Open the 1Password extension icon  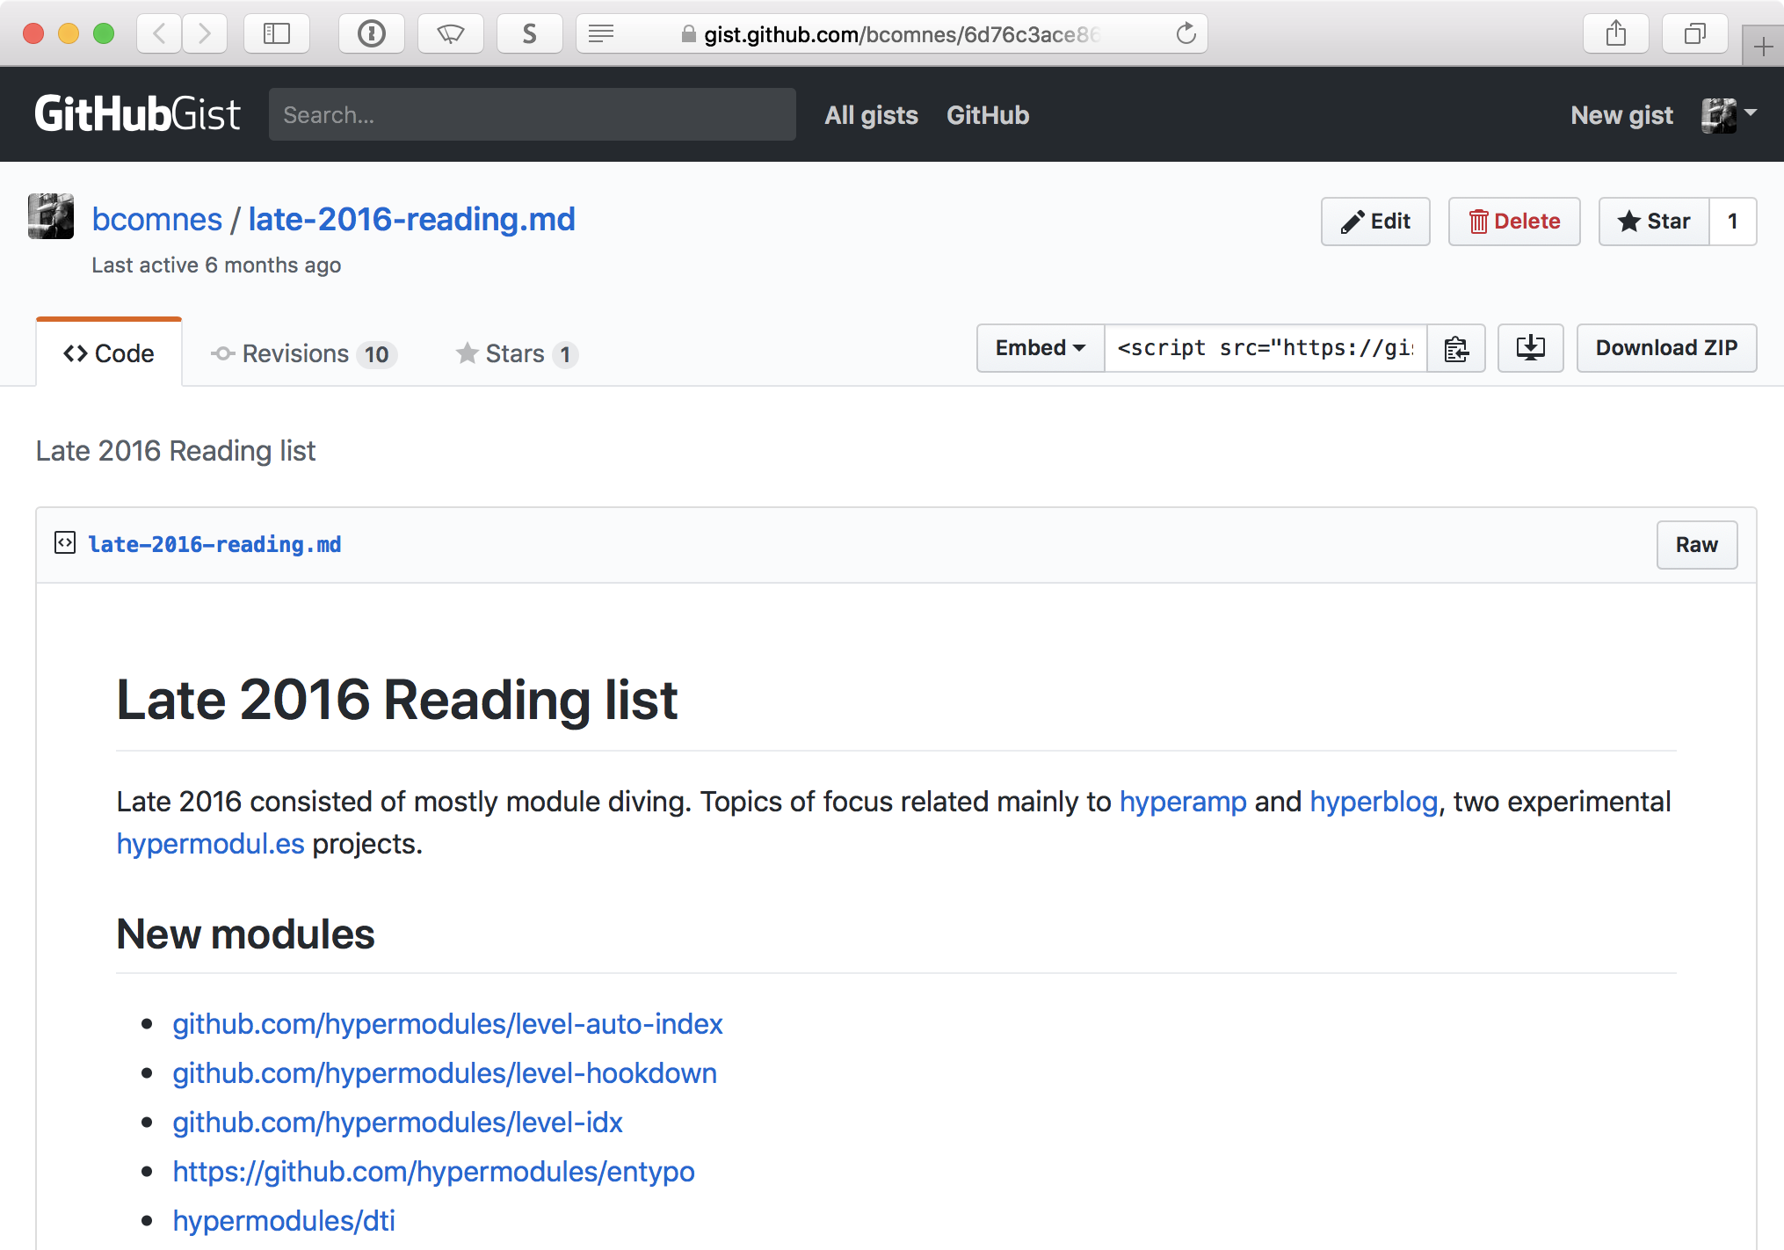coord(372,33)
